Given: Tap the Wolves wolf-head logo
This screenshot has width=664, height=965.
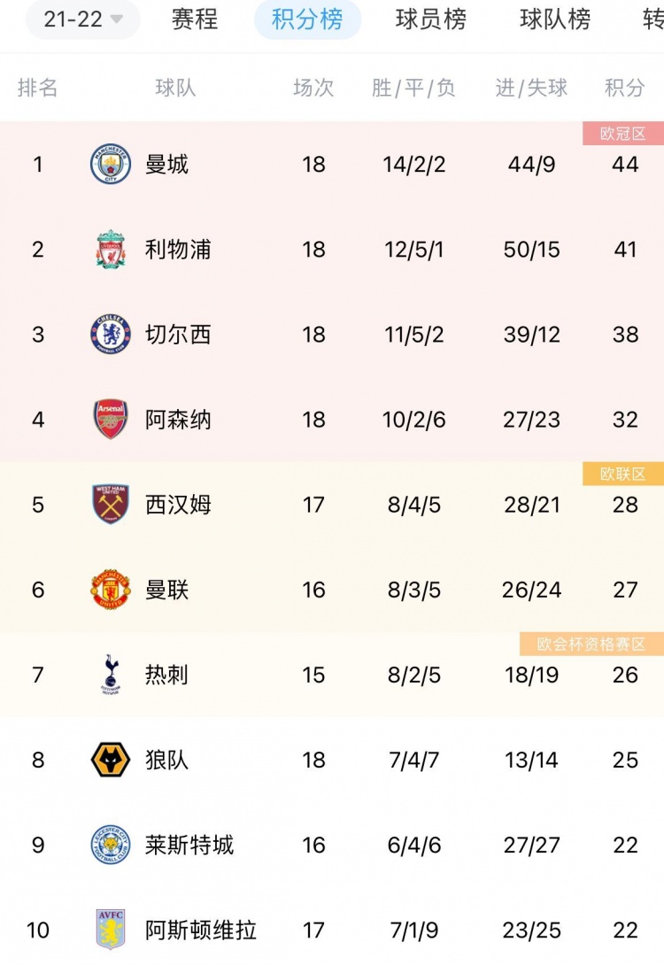Looking at the screenshot, I should 111,760.
